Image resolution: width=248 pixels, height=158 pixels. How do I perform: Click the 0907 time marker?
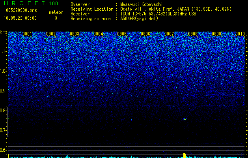pos(169,34)
